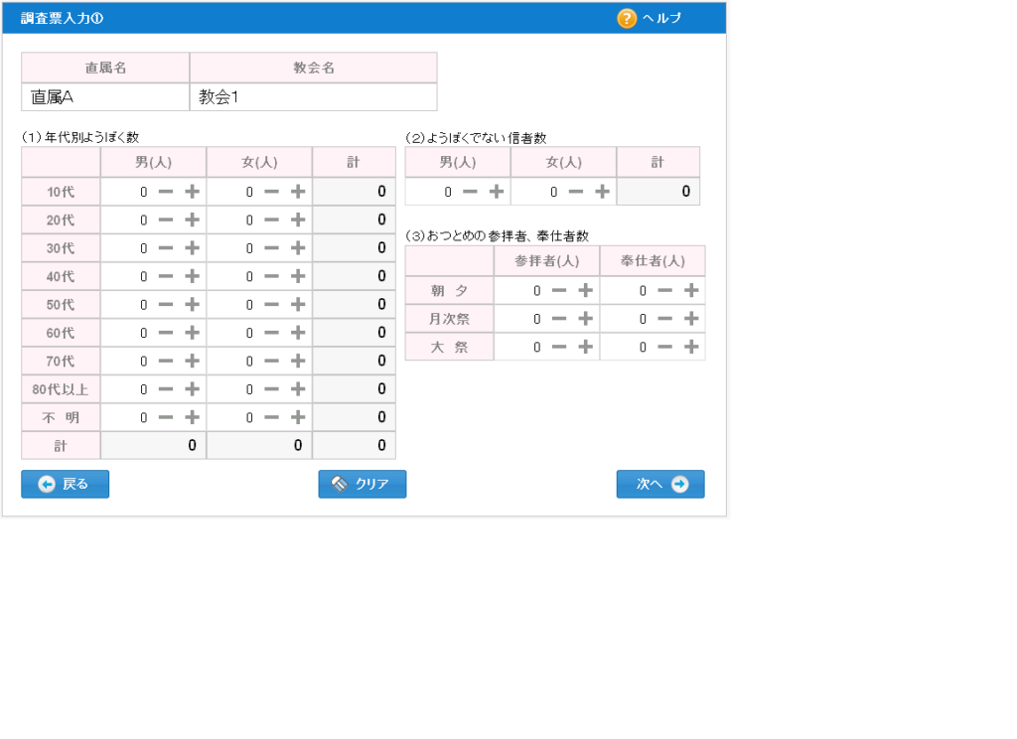1017x739 pixels.
Task: Increment 50代 male count
Action: pos(192,305)
